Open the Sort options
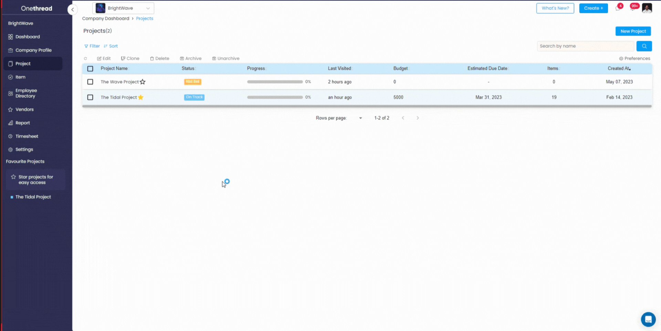Image resolution: width=661 pixels, height=331 pixels. tap(111, 46)
